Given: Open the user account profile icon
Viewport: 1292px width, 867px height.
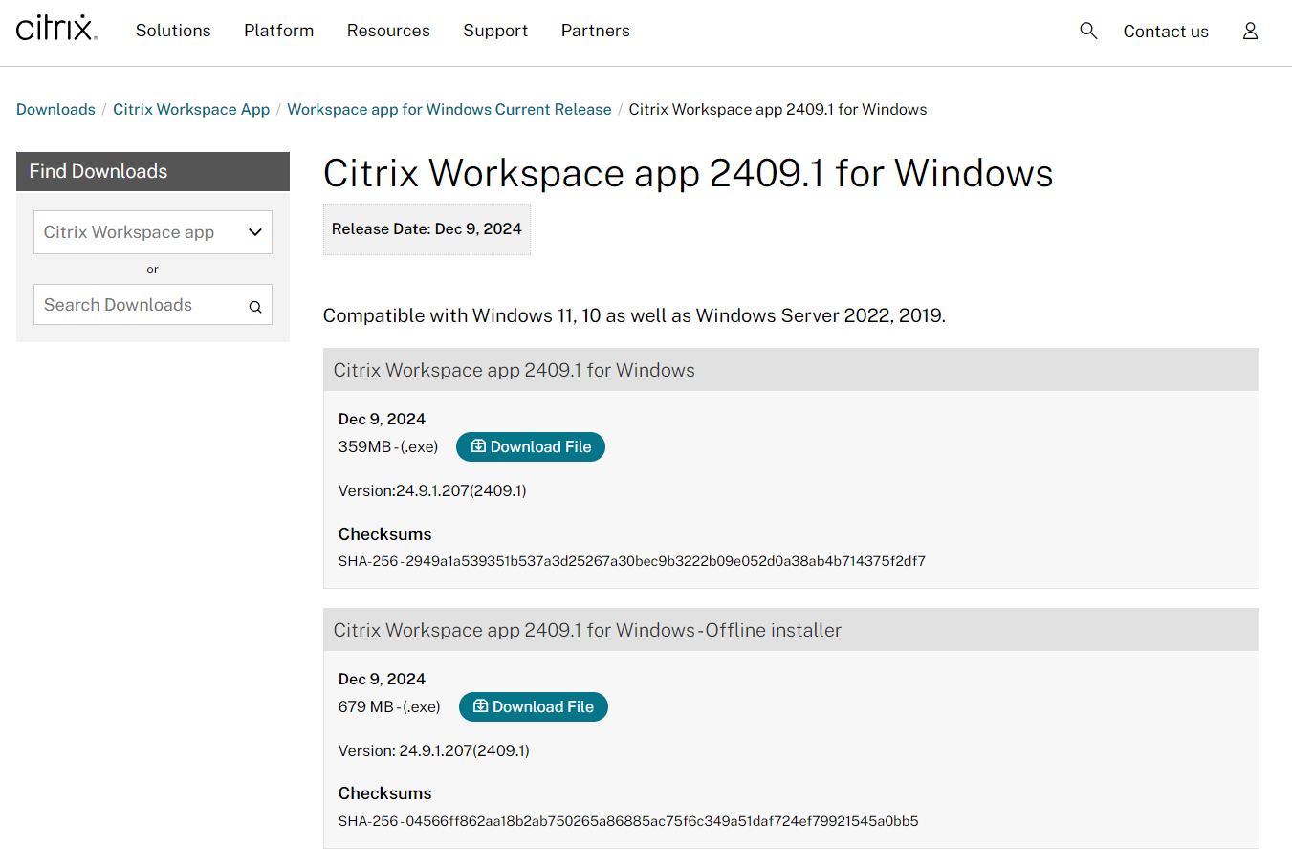Looking at the screenshot, I should pyautogui.click(x=1250, y=31).
